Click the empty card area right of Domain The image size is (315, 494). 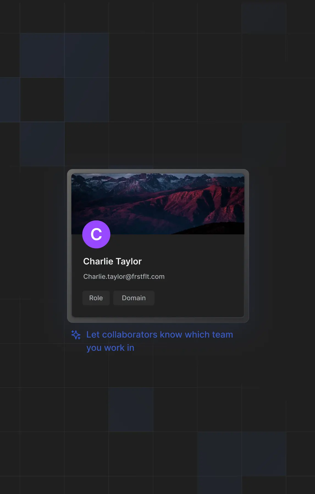coord(198,298)
